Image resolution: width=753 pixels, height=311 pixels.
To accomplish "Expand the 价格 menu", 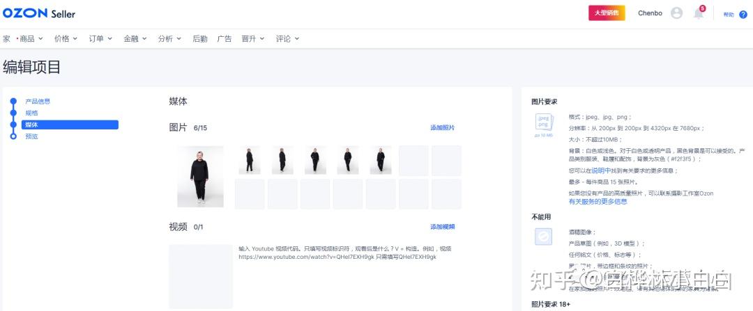I will [66, 39].
